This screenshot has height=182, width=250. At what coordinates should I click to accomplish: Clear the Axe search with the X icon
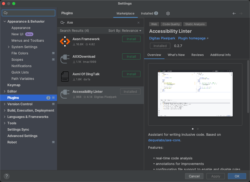click(x=138, y=22)
